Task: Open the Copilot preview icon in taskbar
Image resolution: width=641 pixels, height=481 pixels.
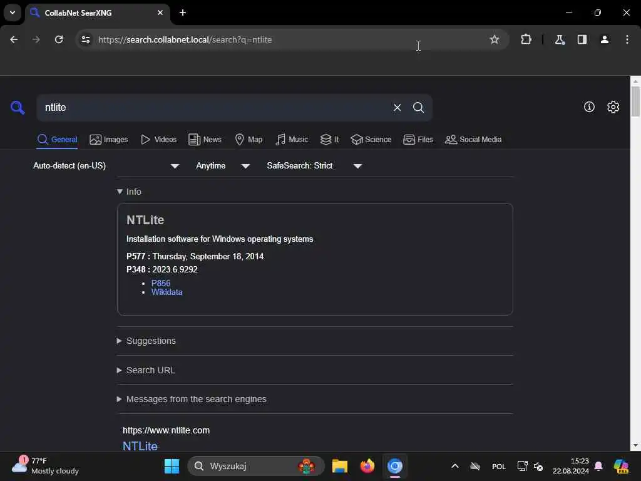Action: (621, 466)
